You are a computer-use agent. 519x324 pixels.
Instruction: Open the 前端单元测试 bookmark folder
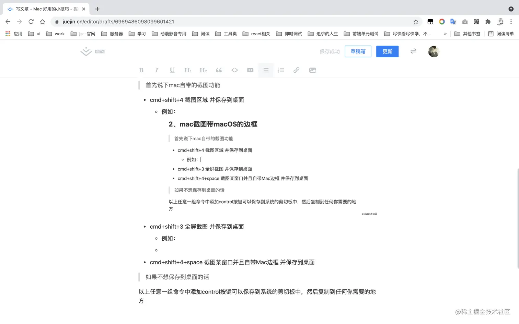coord(361,34)
